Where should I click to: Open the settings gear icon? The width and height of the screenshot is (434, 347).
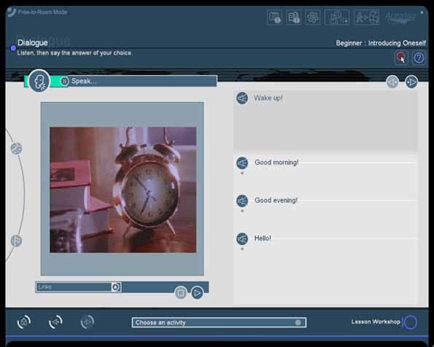click(x=313, y=17)
